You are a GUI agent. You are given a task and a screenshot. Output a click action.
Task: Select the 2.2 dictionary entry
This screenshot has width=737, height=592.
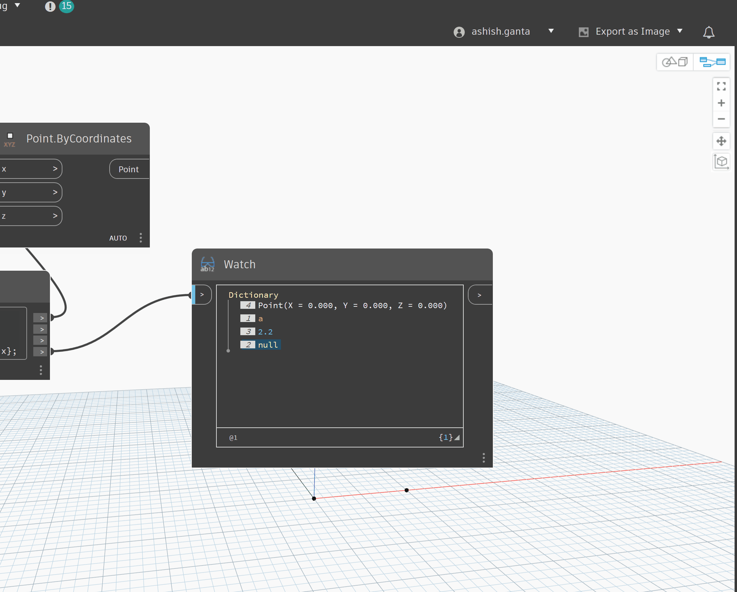coord(265,332)
